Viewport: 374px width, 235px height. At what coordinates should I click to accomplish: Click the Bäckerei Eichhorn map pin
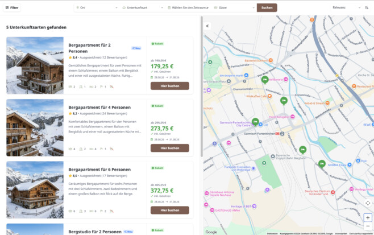point(271,60)
